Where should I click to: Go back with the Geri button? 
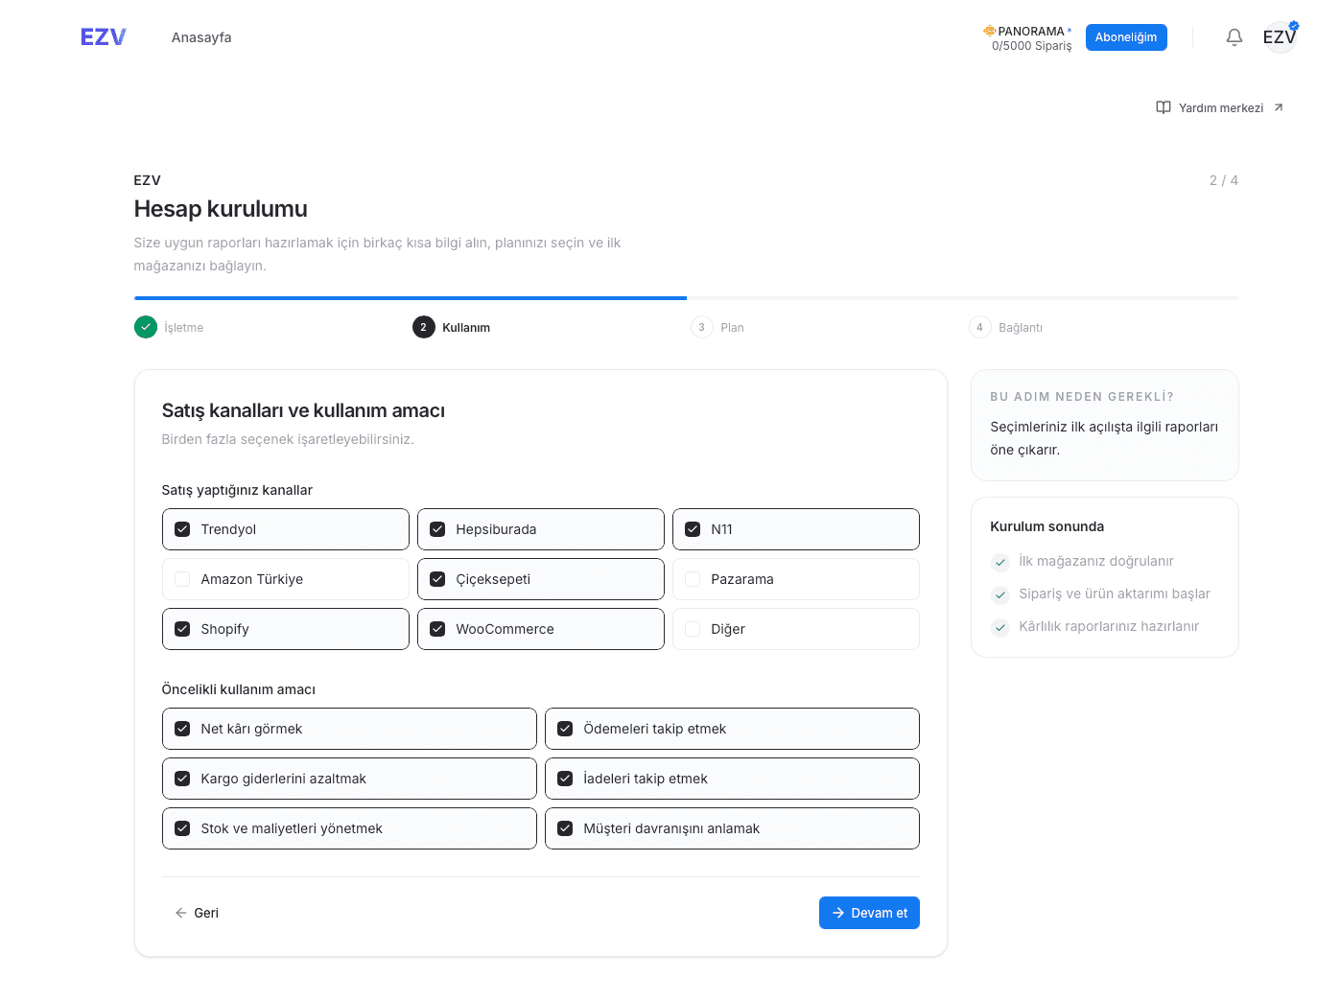pos(197,913)
